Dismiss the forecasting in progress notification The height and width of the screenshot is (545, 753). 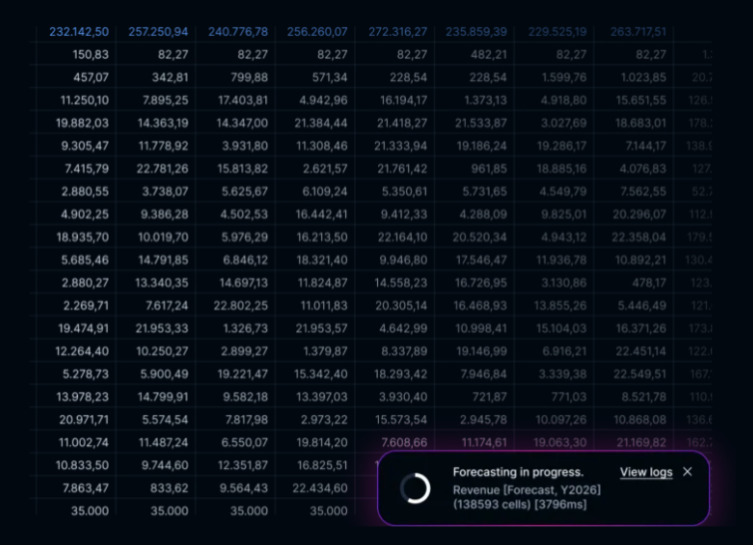point(687,472)
